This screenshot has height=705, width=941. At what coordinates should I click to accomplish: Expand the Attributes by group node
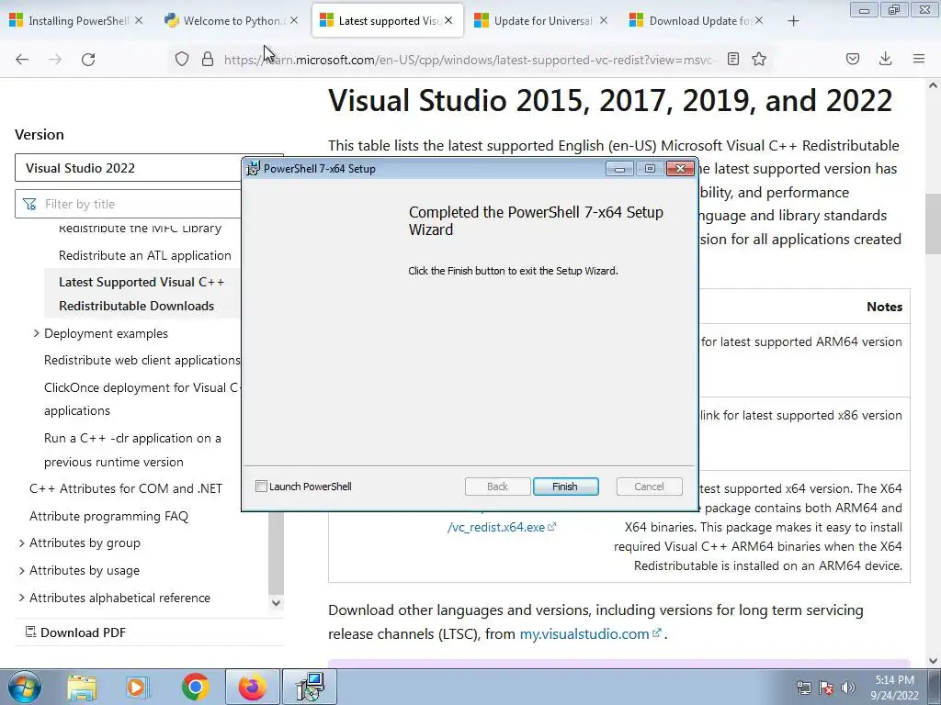[x=22, y=543]
